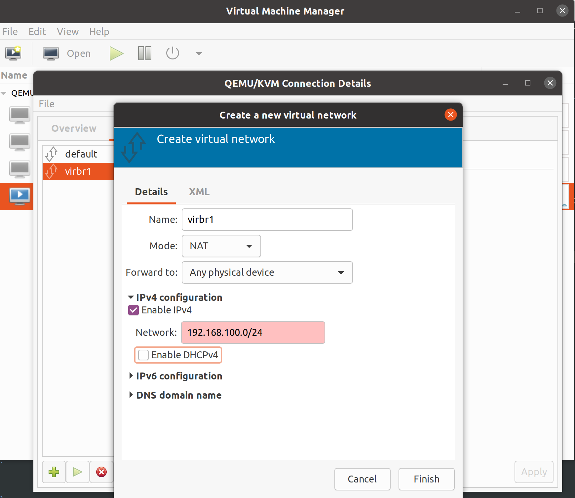Minimize the Connection Details window
575x498 pixels.
pos(505,84)
